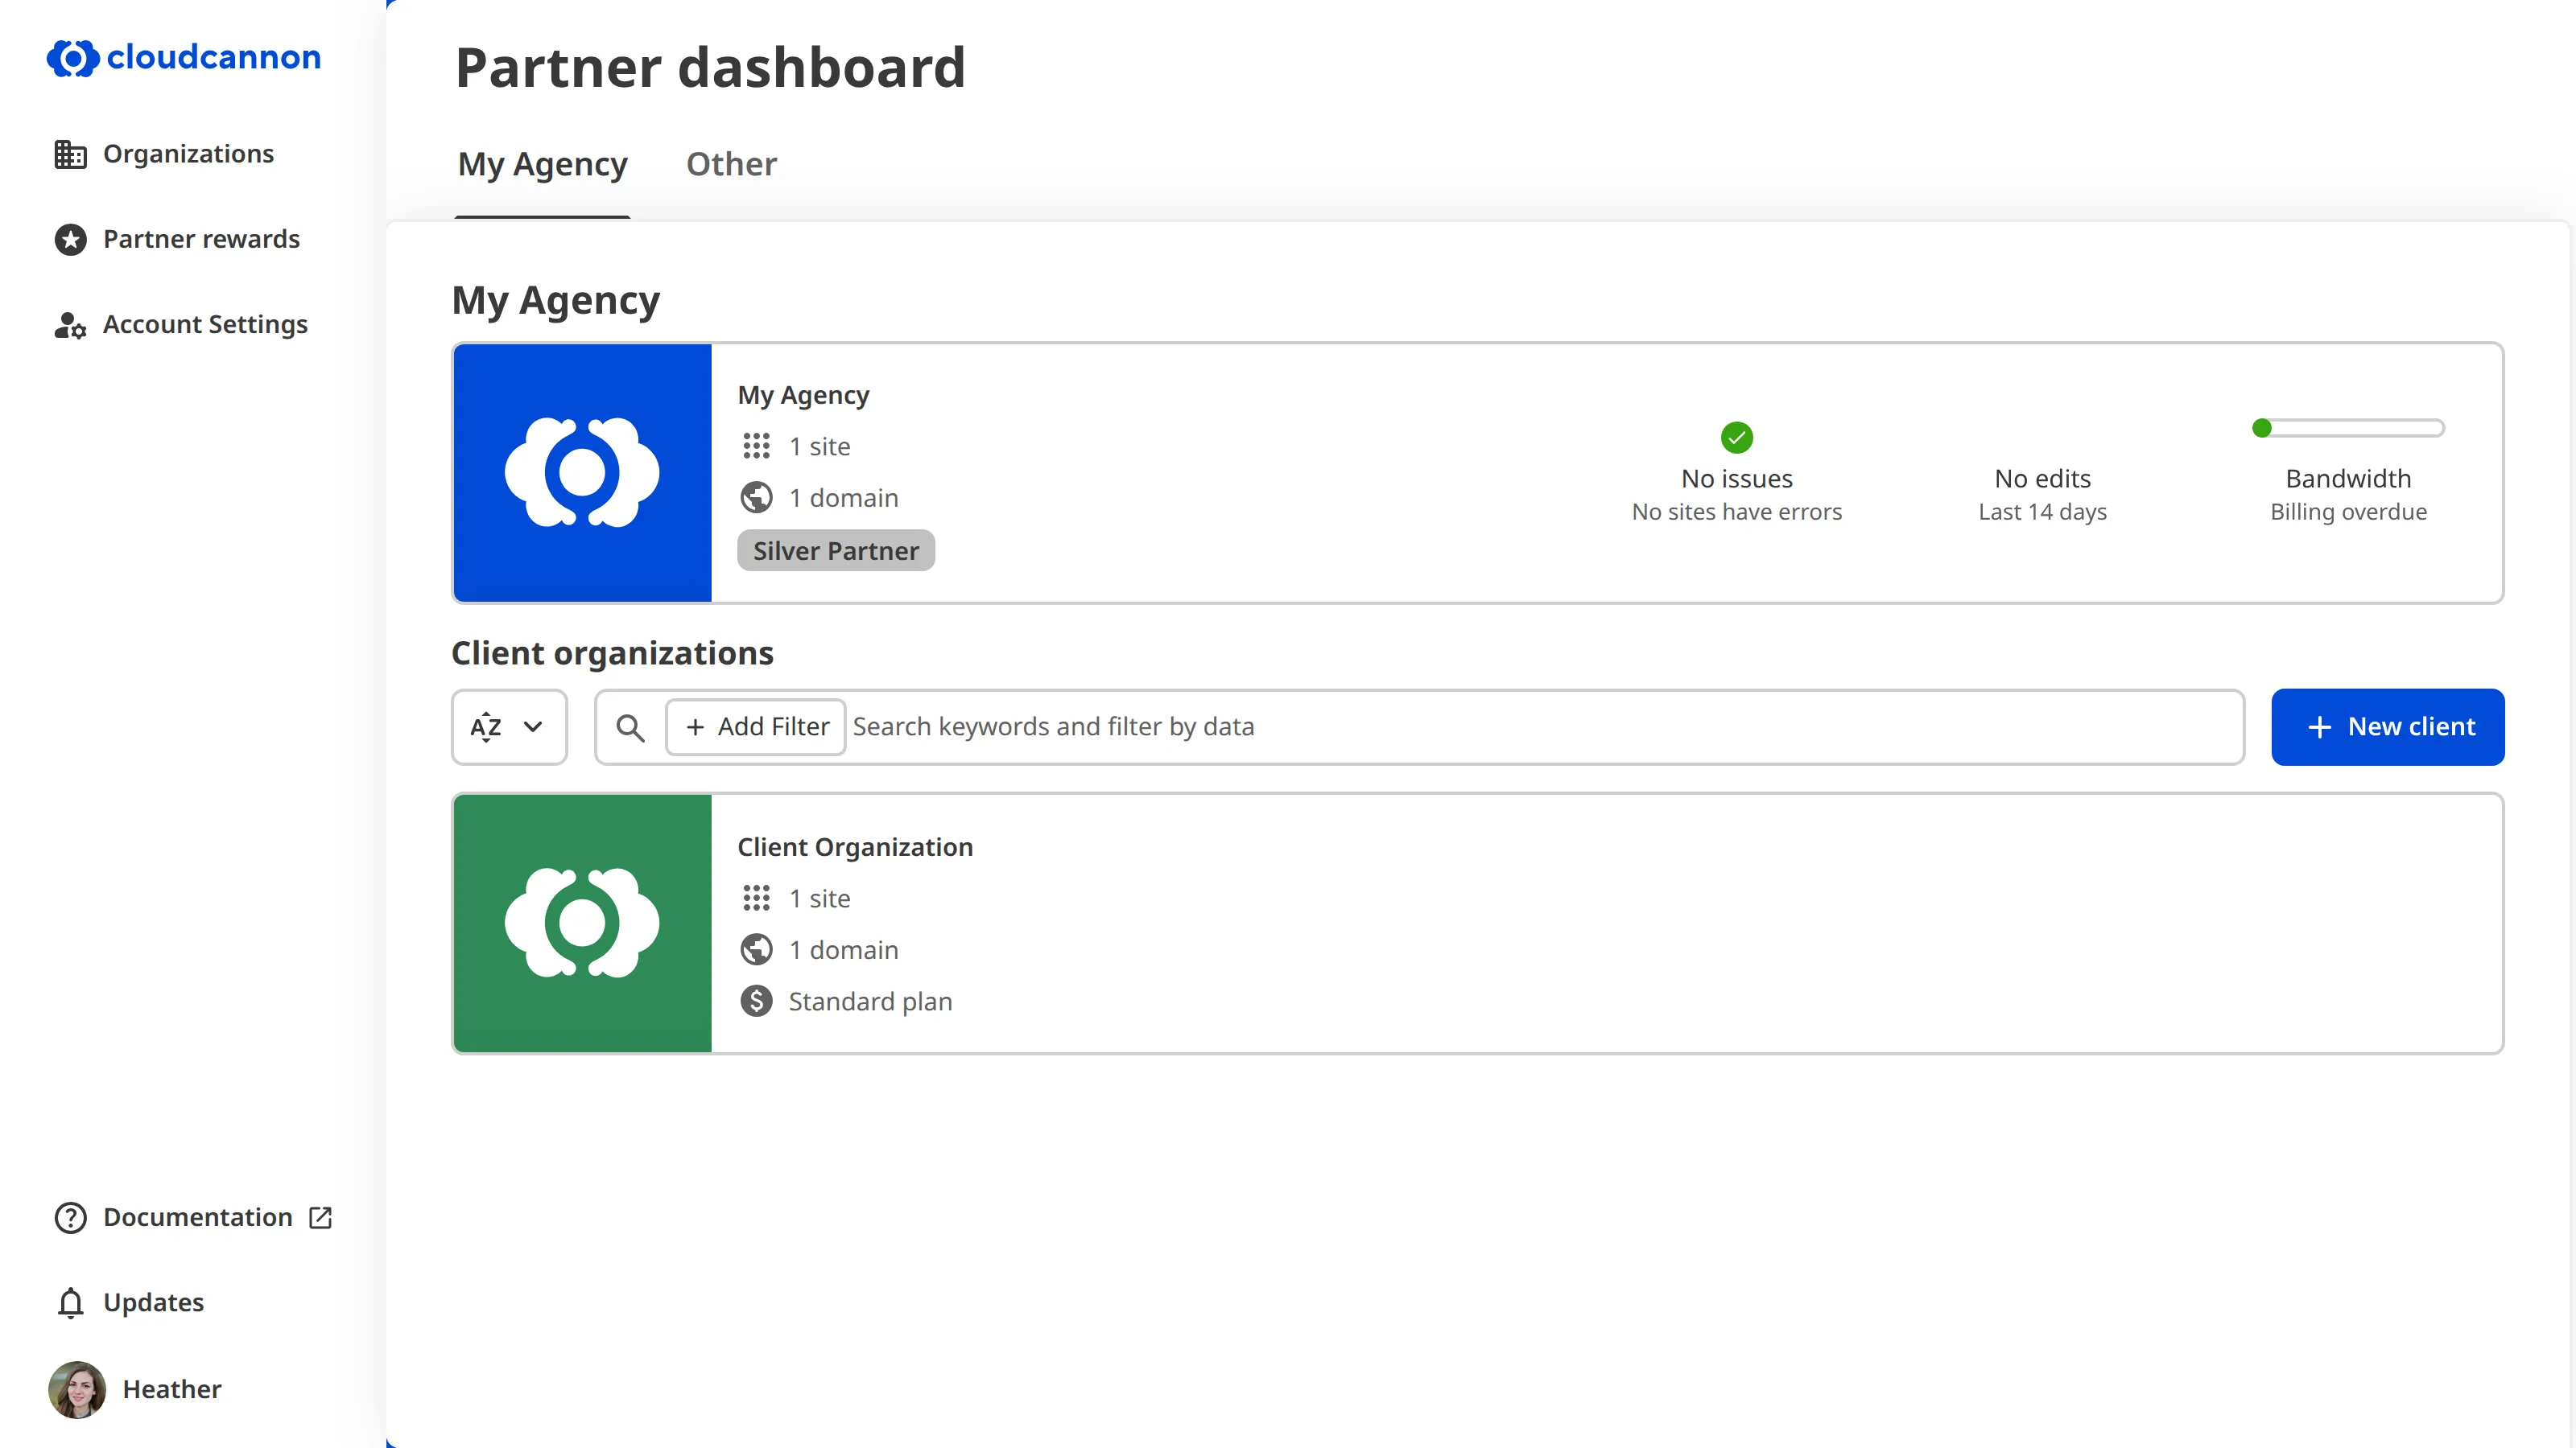Click the sites grid icon in My Agency
The width and height of the screenshot is (2576, 1448).
tap(756, 446)
